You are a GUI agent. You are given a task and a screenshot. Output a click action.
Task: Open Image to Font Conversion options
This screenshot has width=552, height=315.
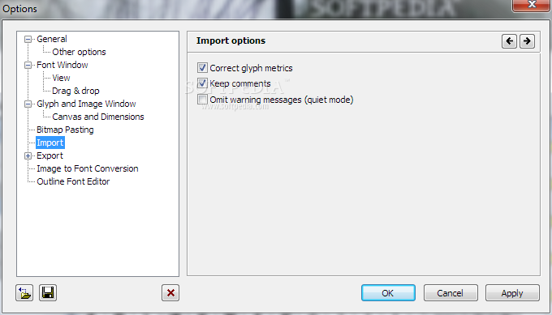coord(88,168)
